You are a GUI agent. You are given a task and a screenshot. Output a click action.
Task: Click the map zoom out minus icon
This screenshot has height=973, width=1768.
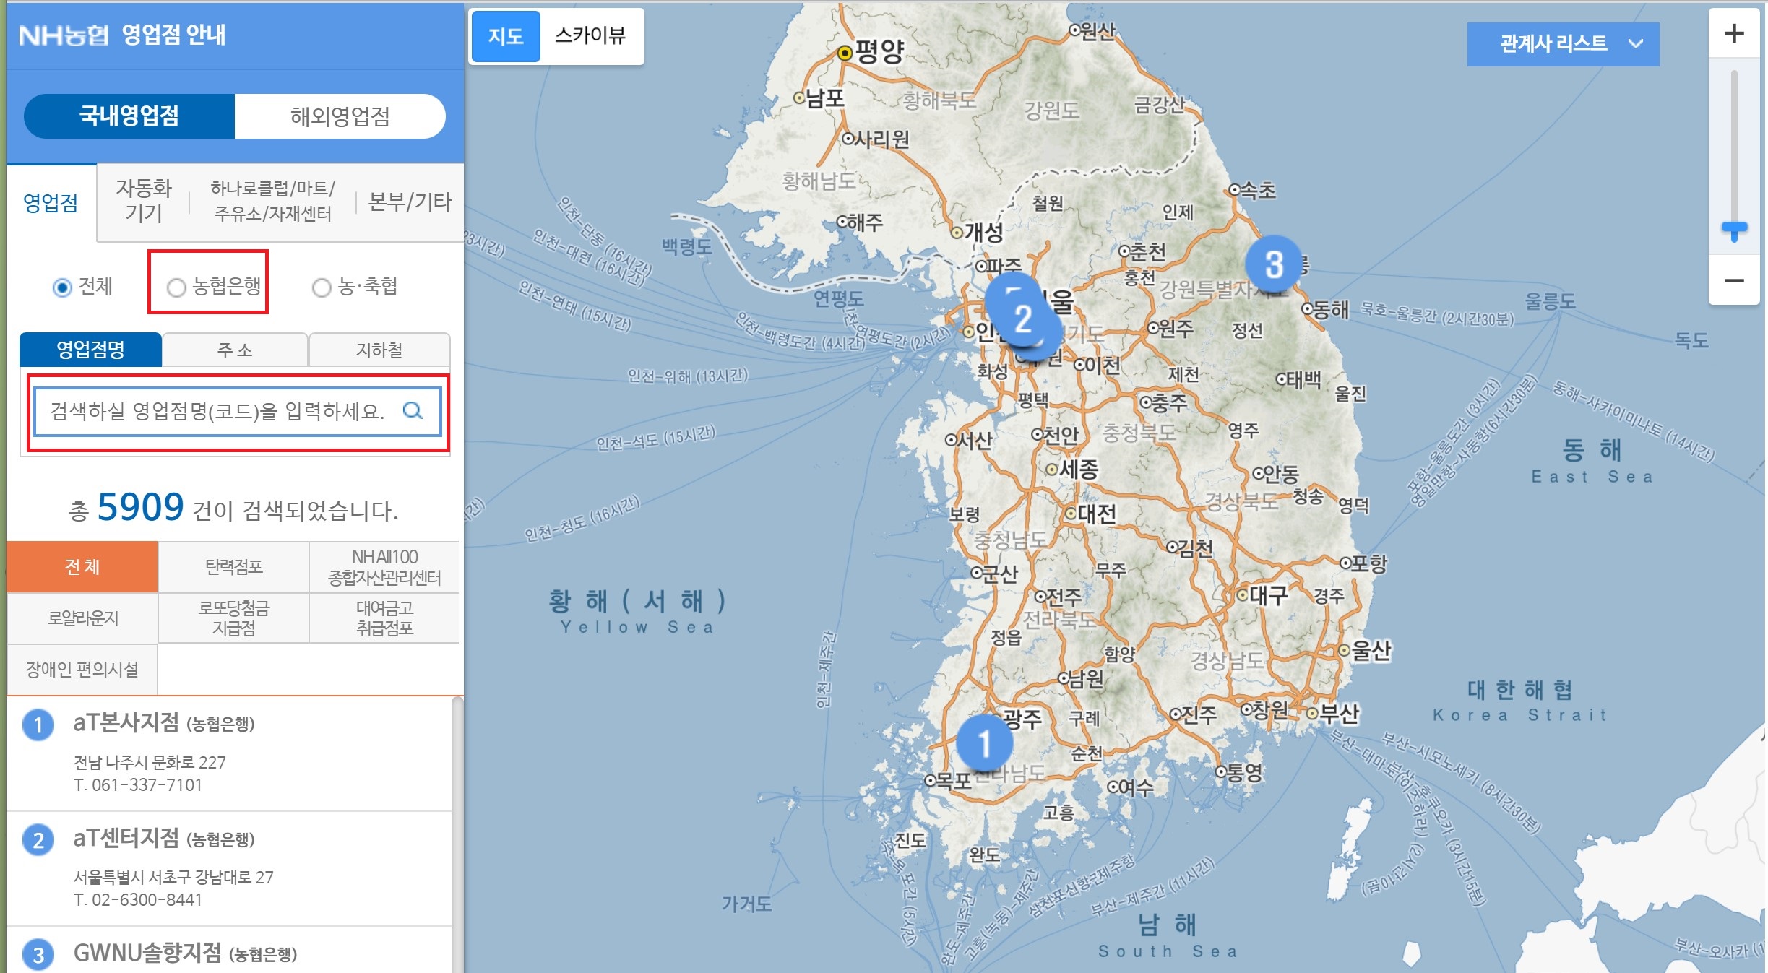[1733, 281]
